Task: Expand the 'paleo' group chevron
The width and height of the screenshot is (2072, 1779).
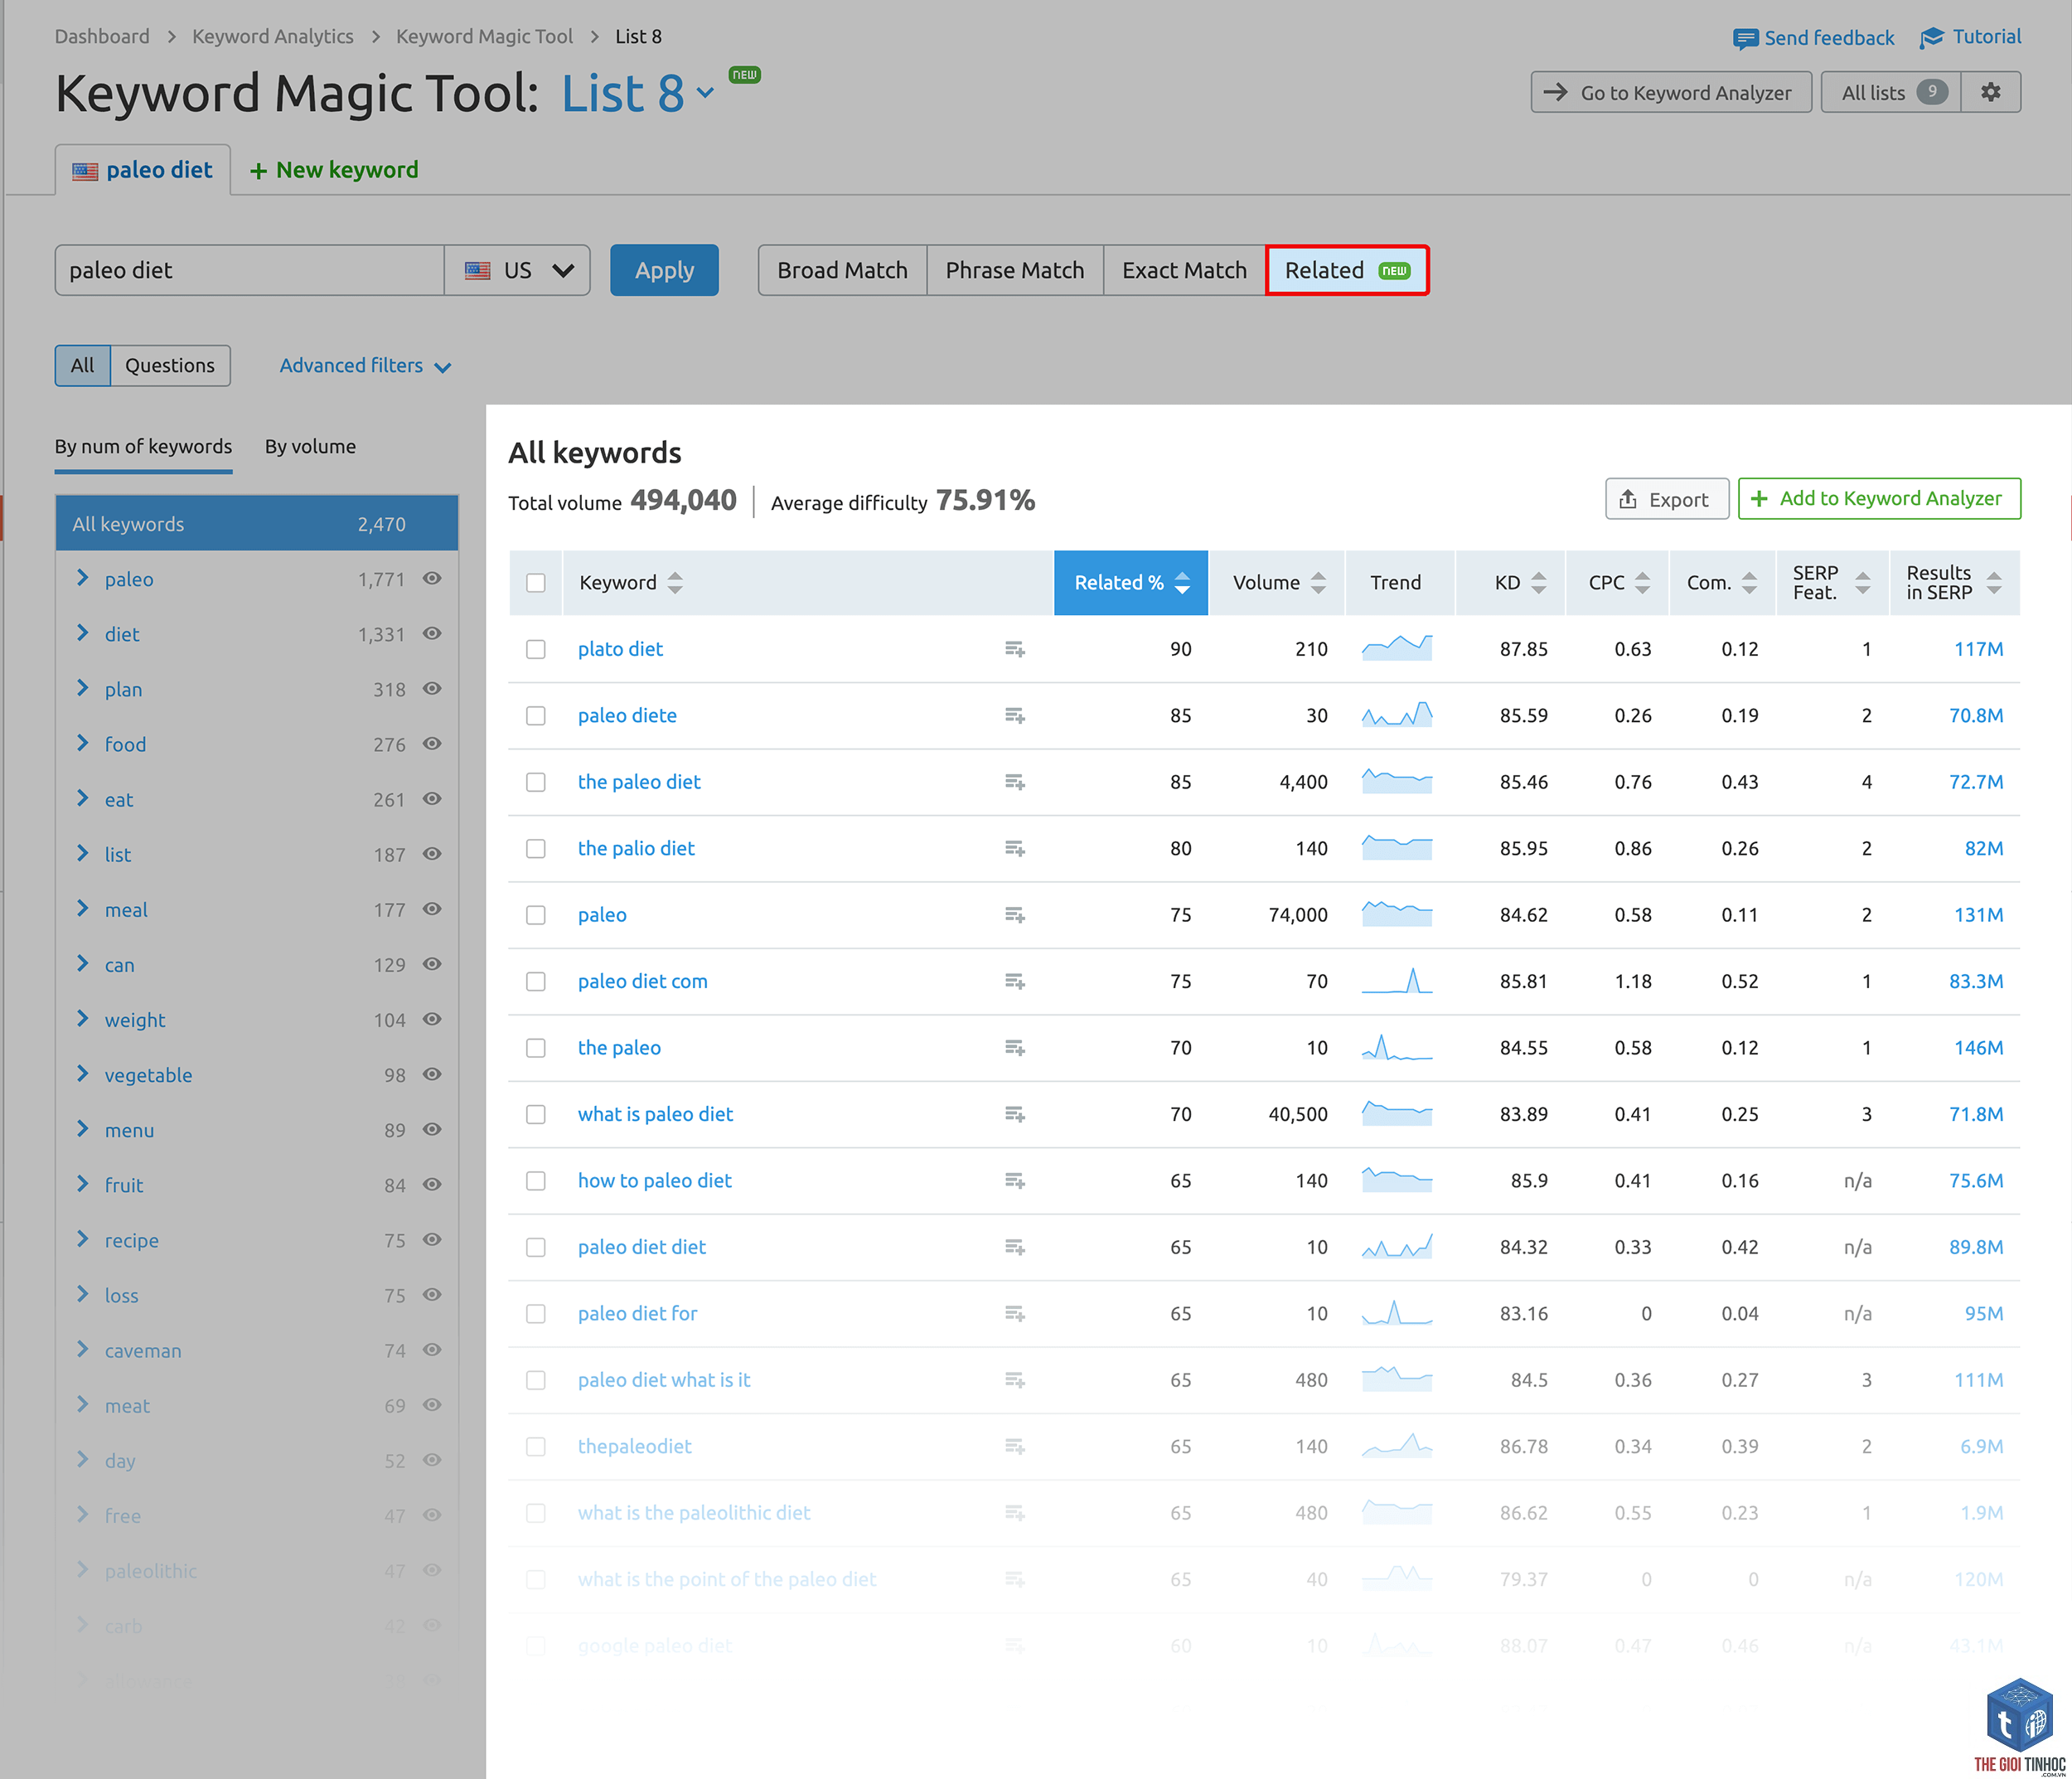Action: pyautogui.click(x=83, y=578)
